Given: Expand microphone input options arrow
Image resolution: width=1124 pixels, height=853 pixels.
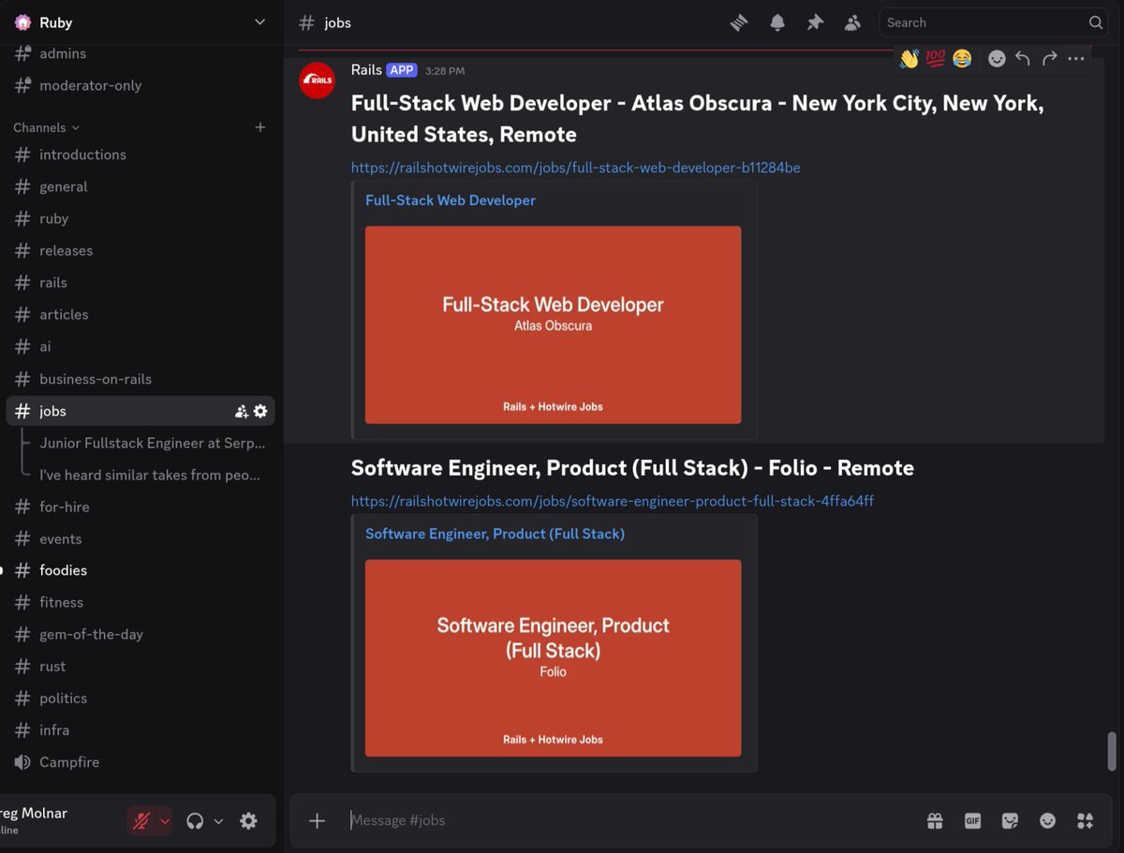Looking at the screenshot, I should [x=165, y=821].
